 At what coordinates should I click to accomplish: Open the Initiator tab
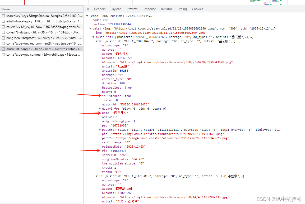(x=167, y=9)
